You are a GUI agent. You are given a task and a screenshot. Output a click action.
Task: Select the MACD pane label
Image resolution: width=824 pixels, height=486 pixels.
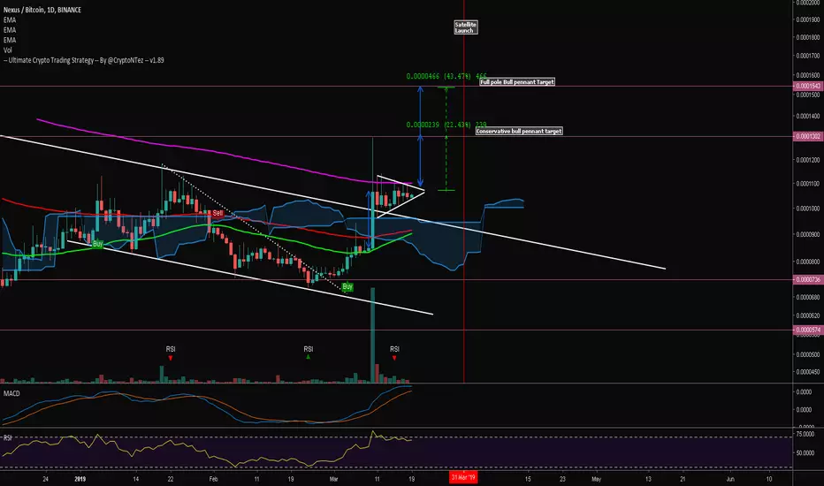coord(11,393)
